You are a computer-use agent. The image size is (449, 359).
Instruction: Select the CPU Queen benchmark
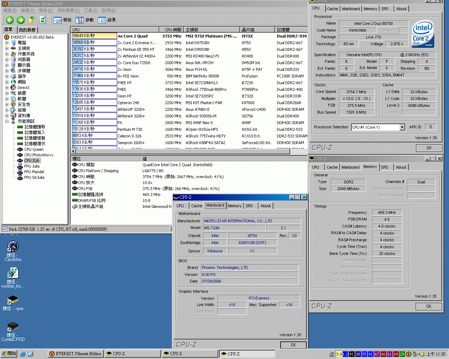tap(34, 149)
